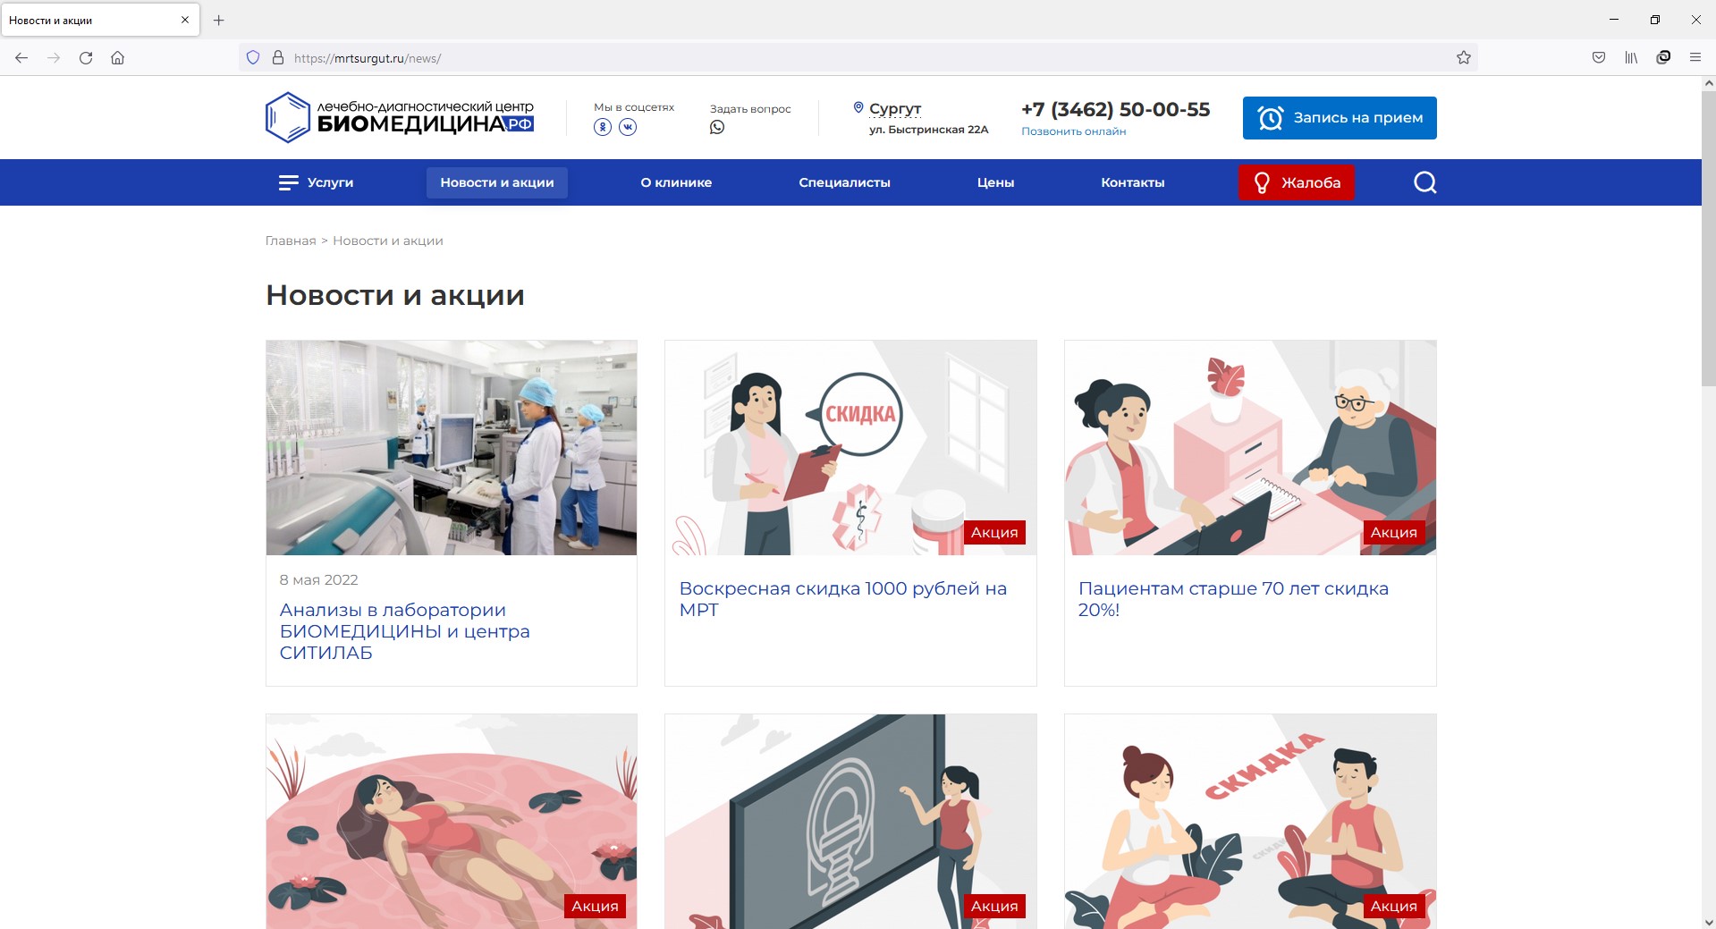The width and height of the screenshot is (1716, 929).
Task: Click the Позвонить онлайн link
Action: [x=1074, y=131]
